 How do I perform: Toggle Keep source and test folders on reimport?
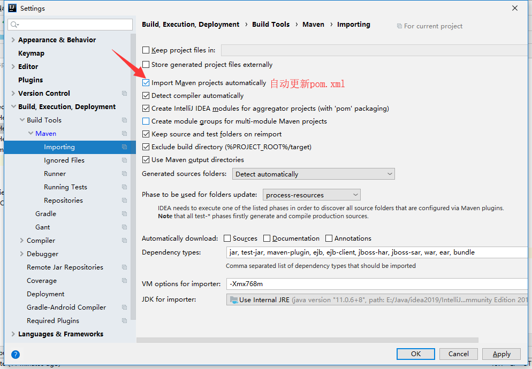146,134
